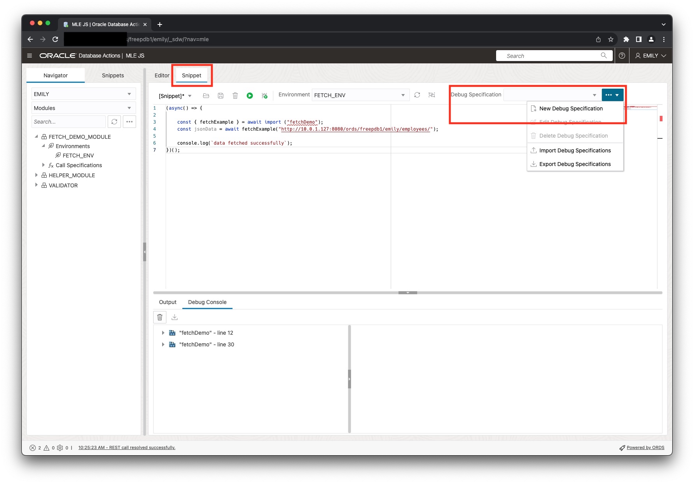Switch to the Editor tab
Viewport: 694px width, 484px height.
pos(162,75)
